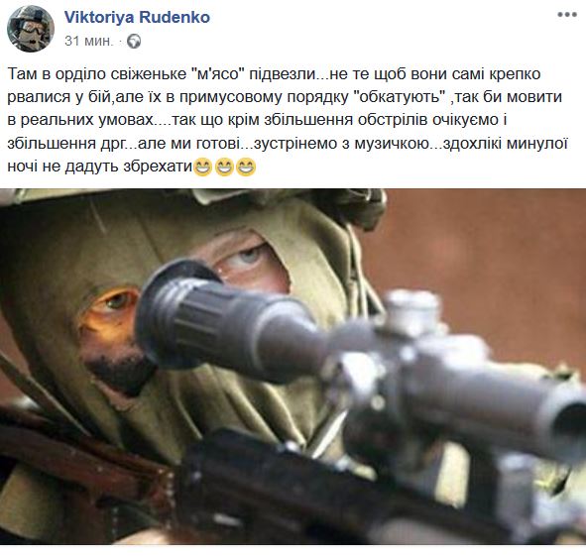Image resolution: width=586 pixels, height=558 pixels.
Task: Click the rifle scope eyepiece in the photo
Action: 179,315
